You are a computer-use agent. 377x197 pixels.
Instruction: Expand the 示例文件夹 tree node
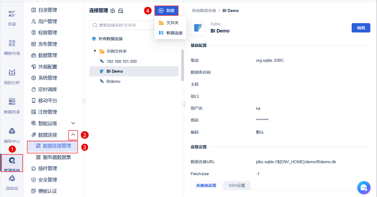96,51
